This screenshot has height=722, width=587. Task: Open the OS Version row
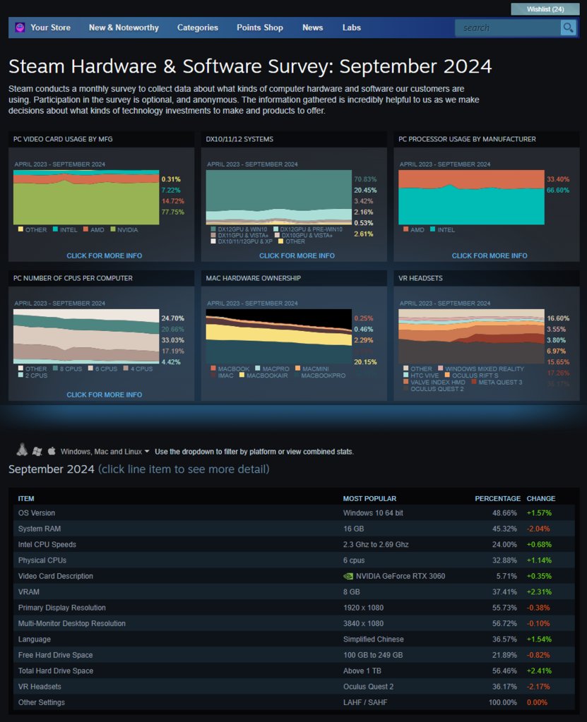tap(294, 513)
